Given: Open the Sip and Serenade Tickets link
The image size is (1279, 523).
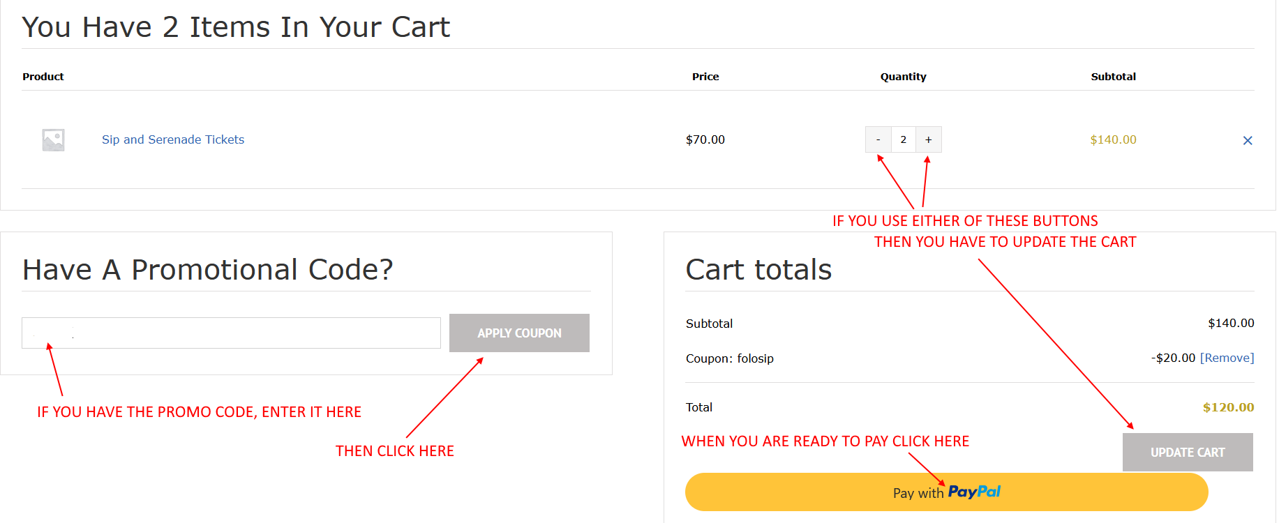Looking at the screenshot, I should point(173,139).
